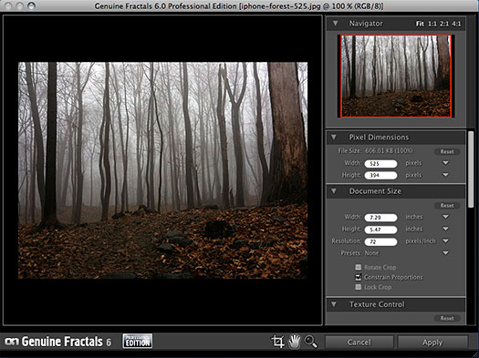Reset the Texture Control settings
The height and width of the screenshot is (358, 479).
tap(447, 318)
